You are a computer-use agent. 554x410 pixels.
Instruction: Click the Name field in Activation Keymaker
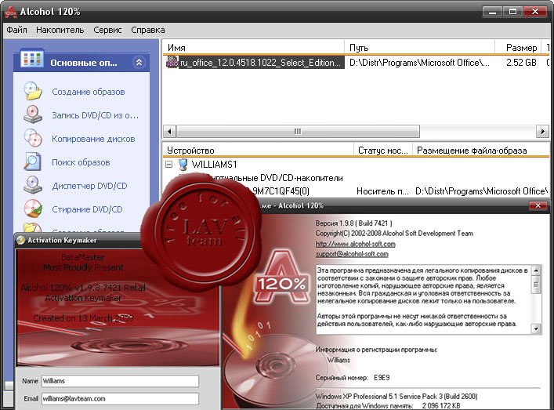point(120,381)
